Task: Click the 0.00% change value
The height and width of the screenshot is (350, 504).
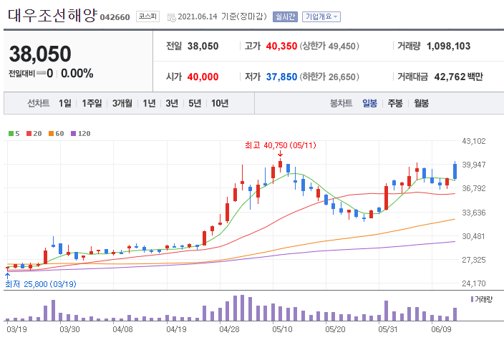Action: coord(77,73)
